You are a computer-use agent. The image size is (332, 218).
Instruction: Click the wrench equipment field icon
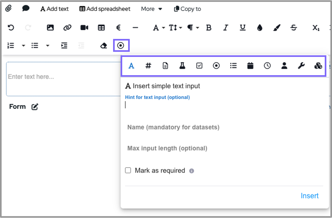click(x=301, y=66)
